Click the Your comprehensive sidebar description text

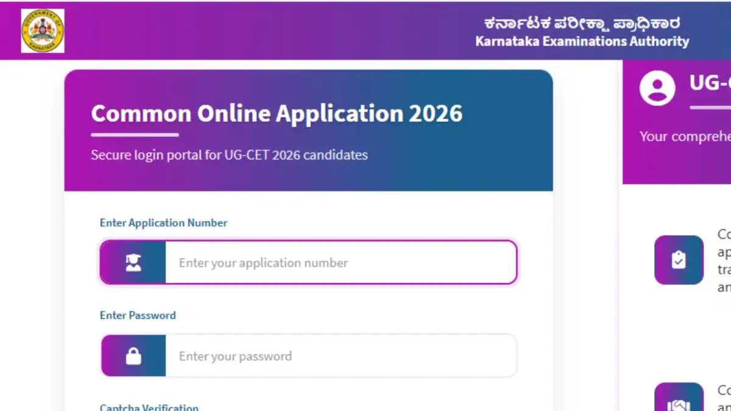pos(682,136)
